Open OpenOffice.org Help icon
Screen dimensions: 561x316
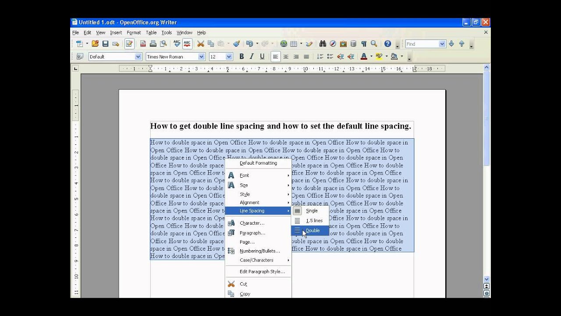click(387, 44)
